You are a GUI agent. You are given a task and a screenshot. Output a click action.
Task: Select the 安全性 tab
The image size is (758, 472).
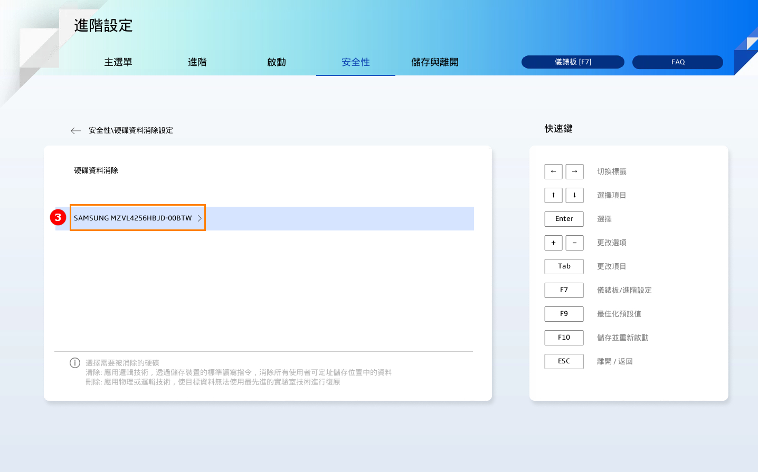click(356, 62)
